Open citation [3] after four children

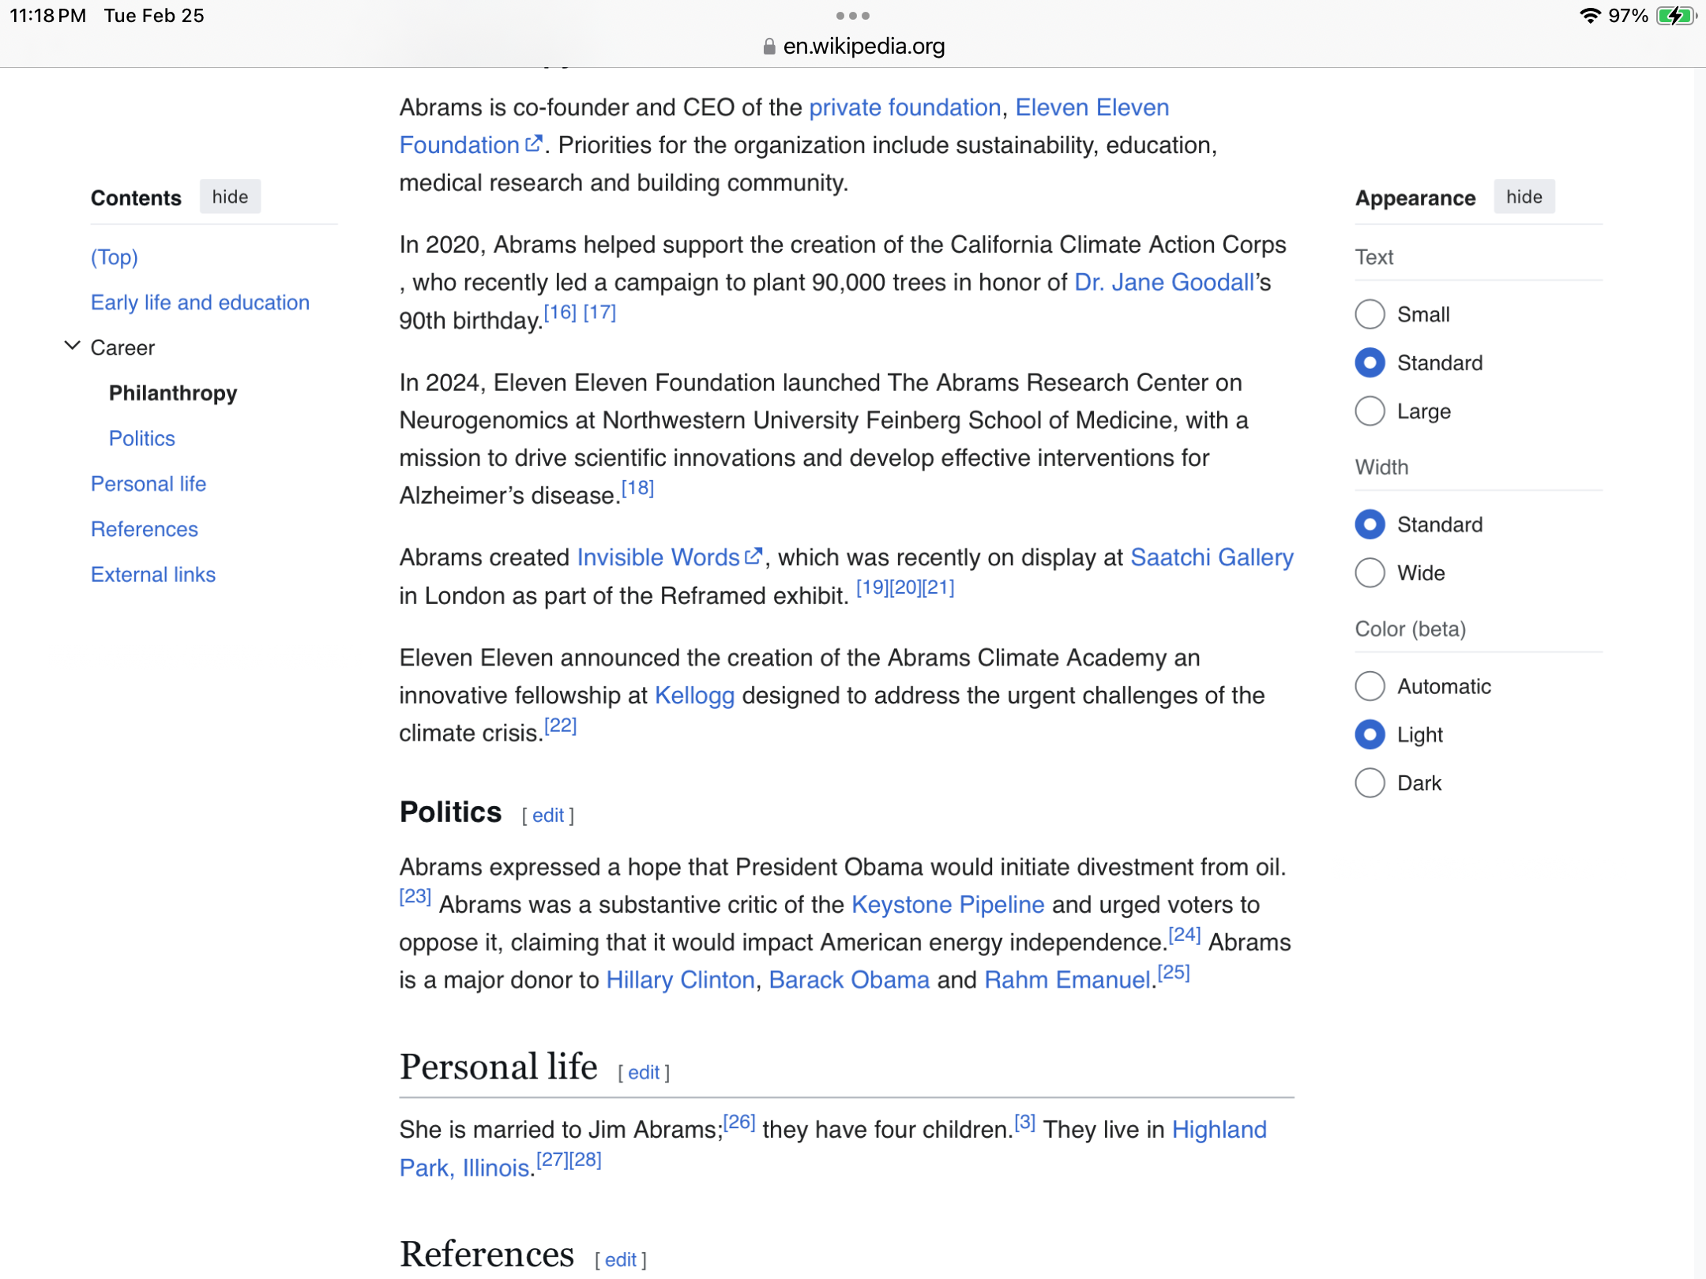point(1025,1122)
